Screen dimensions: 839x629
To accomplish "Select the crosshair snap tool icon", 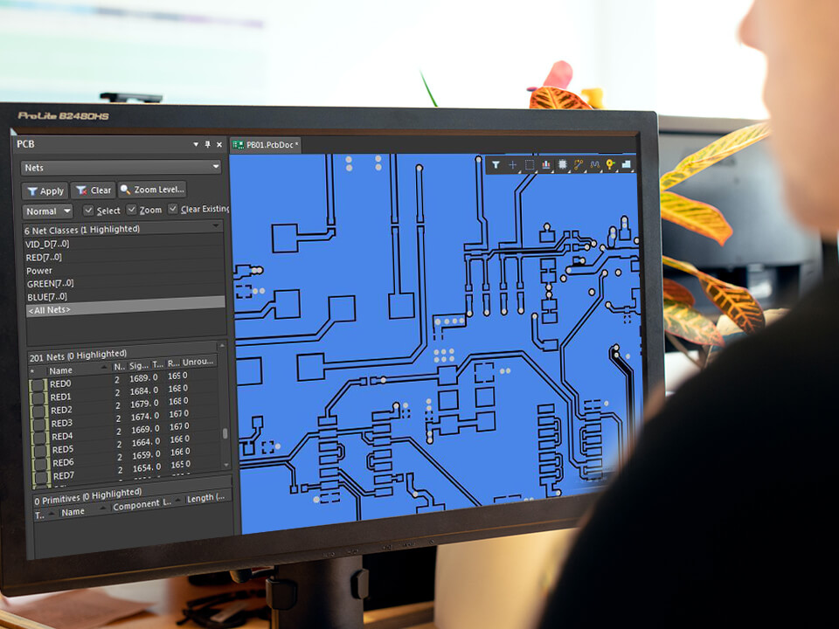I will [512, 164].
